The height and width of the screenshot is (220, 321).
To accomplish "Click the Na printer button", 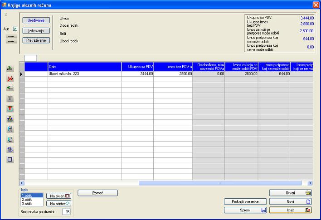I will [58, 204].
